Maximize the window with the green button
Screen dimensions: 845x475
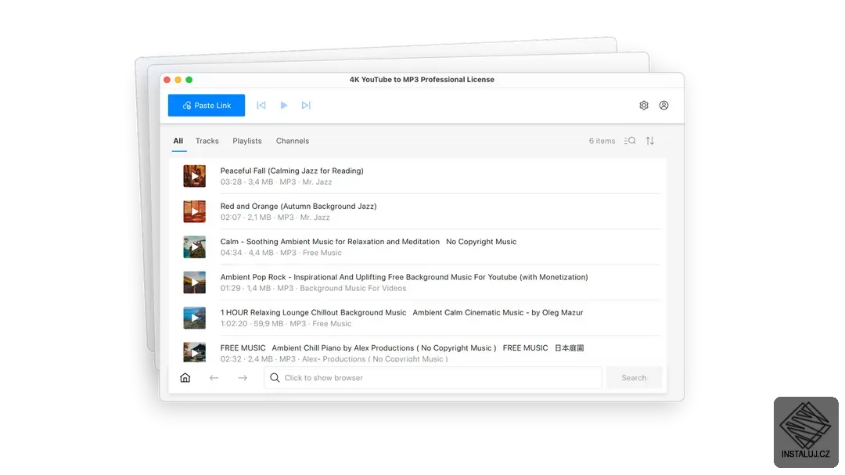click(x=189, y=80)
